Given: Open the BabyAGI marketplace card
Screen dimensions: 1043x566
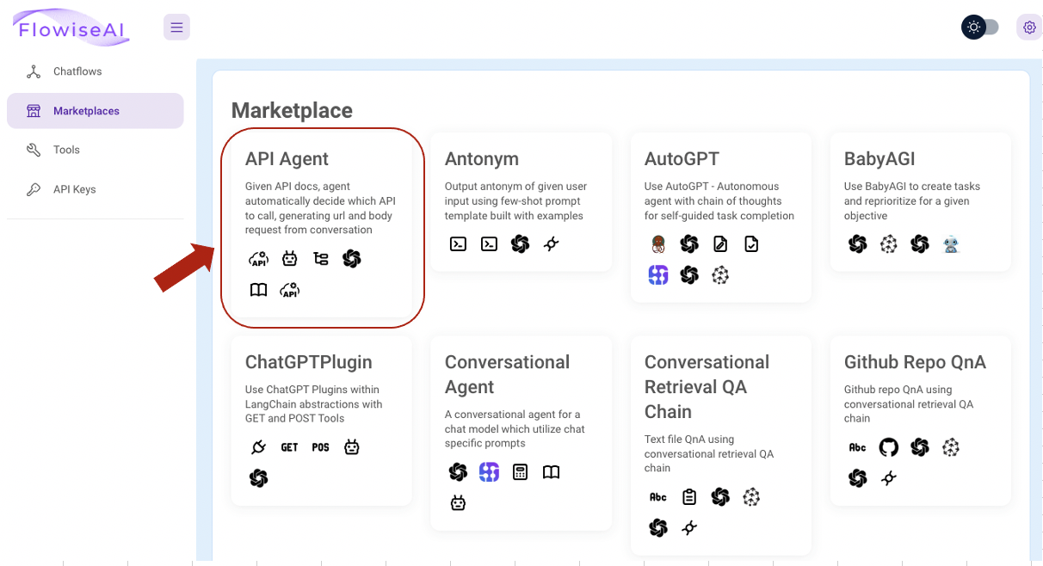Looking at the screenshot, I should pos(921,202).
